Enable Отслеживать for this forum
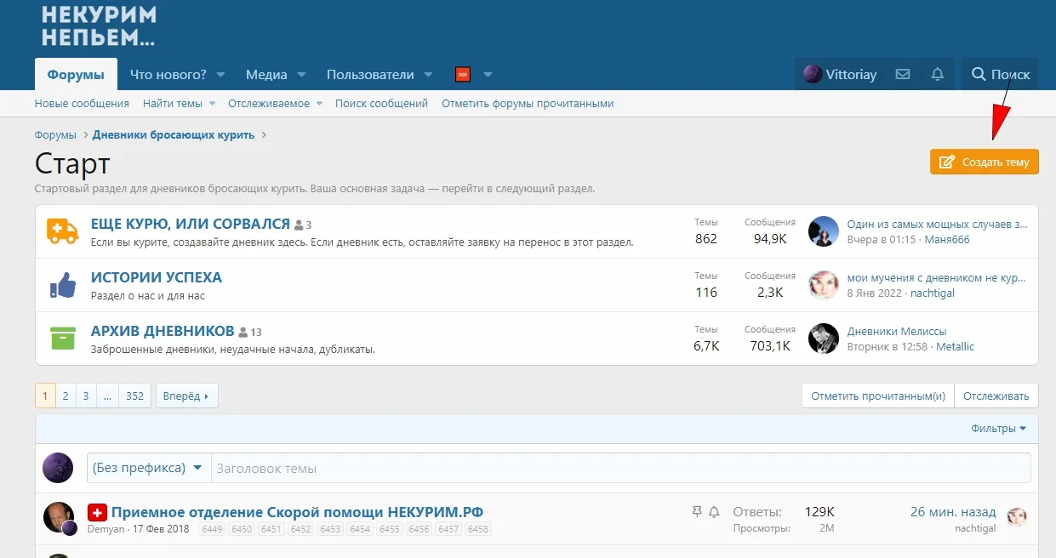The width and height of the screenshot is (1056, 558). tap(996, 395)
